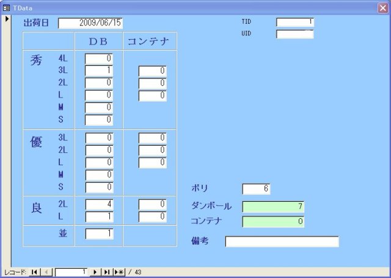Click the 秀 3L DB field
This screenshot has height=278, width=391.
point(99,71)
